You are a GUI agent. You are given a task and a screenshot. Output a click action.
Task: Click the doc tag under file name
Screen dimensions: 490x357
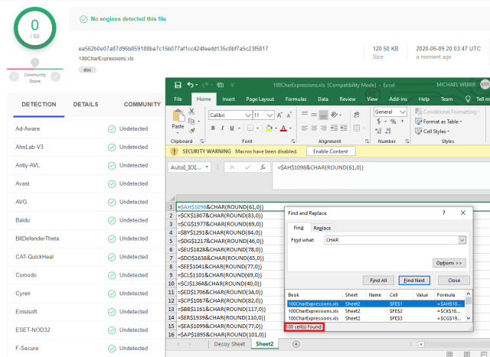click(x=87, y=70)
